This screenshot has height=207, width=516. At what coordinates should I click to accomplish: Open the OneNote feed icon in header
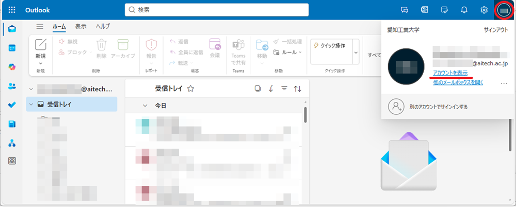pyautogui.click(x=424, y=10)
